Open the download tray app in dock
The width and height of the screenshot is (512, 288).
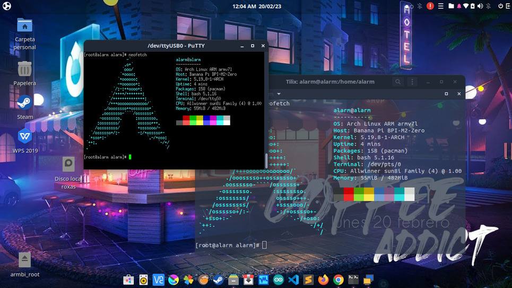point(248,280)
